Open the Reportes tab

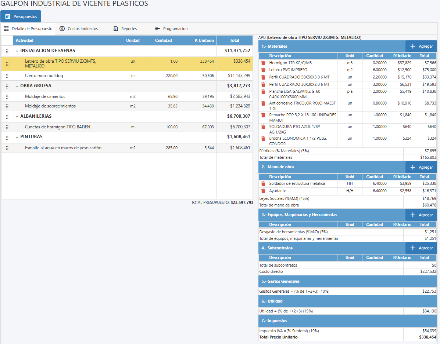click(x=125, y=29)
